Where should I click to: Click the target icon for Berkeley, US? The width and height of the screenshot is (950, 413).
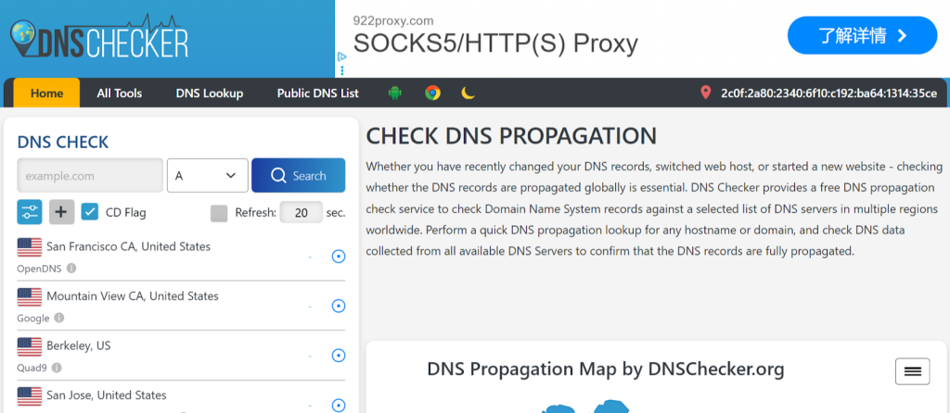point(339,356)
